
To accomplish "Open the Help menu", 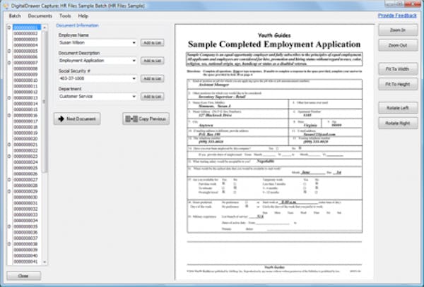I will [83, 16].
